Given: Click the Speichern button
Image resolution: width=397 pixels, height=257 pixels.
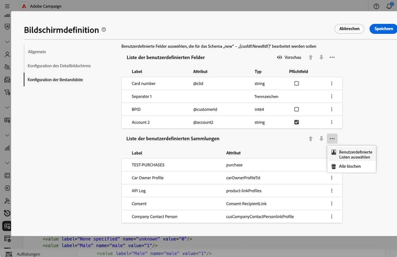Looking at the screenshot, I should tap(383, 28).
